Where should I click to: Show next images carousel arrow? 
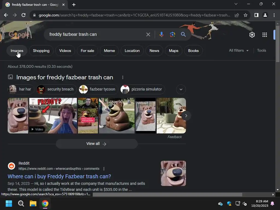186,116
